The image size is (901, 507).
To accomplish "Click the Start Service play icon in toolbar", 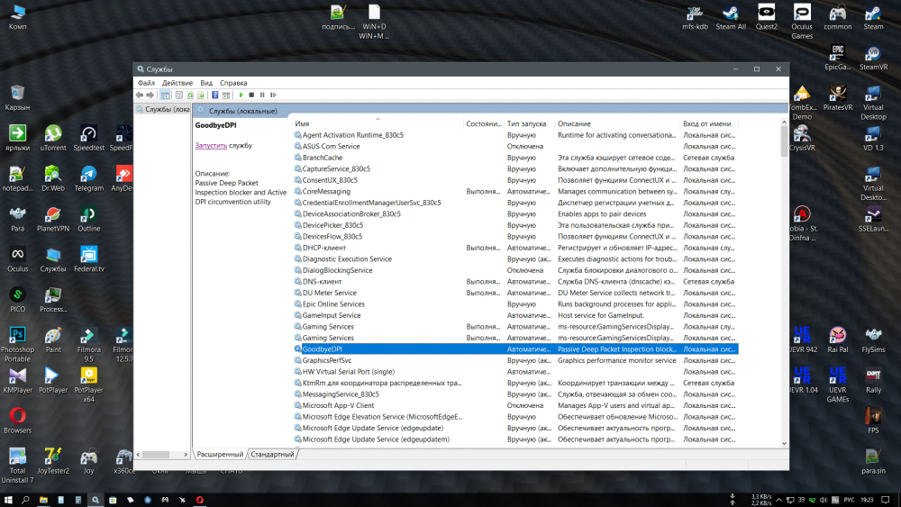I will point(241,95).
